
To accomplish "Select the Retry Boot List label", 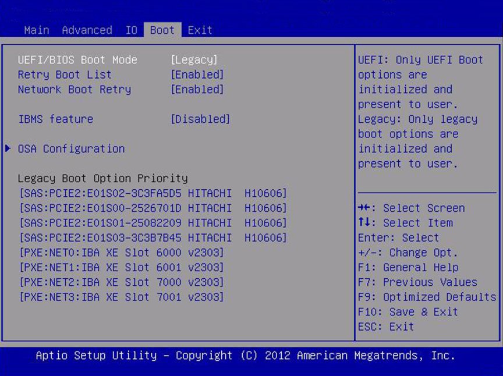I will (x=65, y=75).
